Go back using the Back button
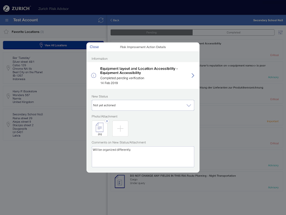286x215 pixels. click(x=115, y=20)
